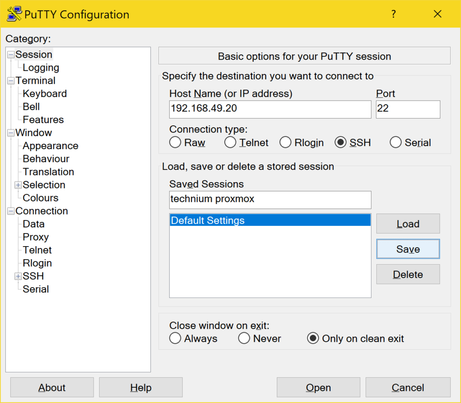
Task: Set close window on exit to Never
Action: point(244,338)
